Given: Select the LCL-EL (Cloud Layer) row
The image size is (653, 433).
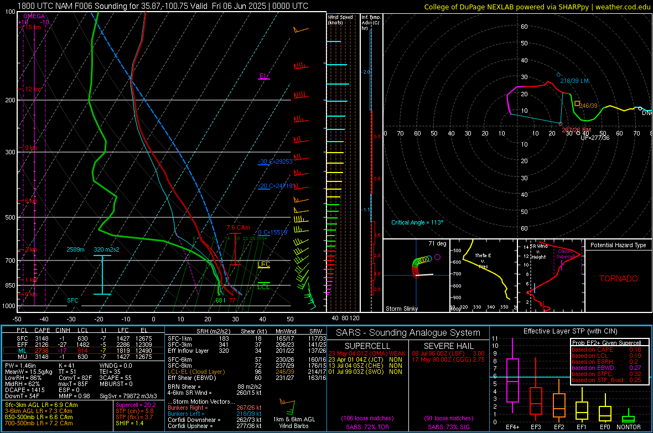Looking at the screenshot, I should coord(247,372).
